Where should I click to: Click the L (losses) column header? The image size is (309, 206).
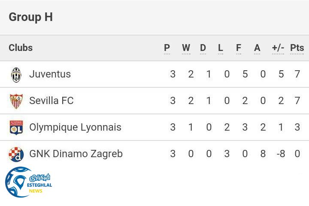tap(221, 48)
